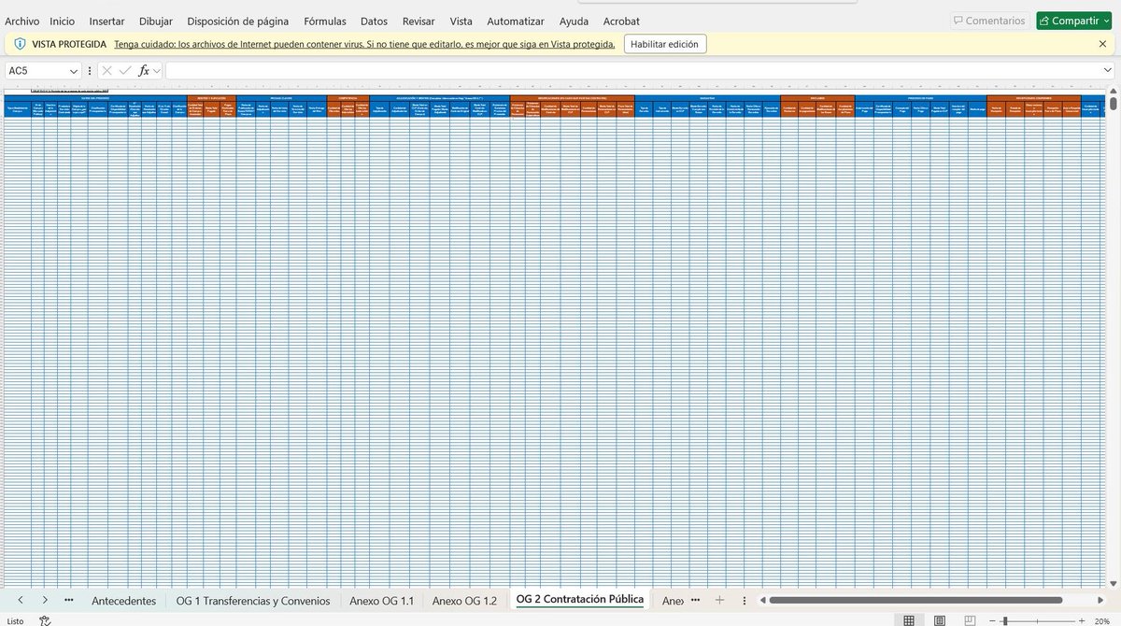Add a new sheet with plus icon
The height and width of the screenshot is (626, 1121).
coord(719,599)
